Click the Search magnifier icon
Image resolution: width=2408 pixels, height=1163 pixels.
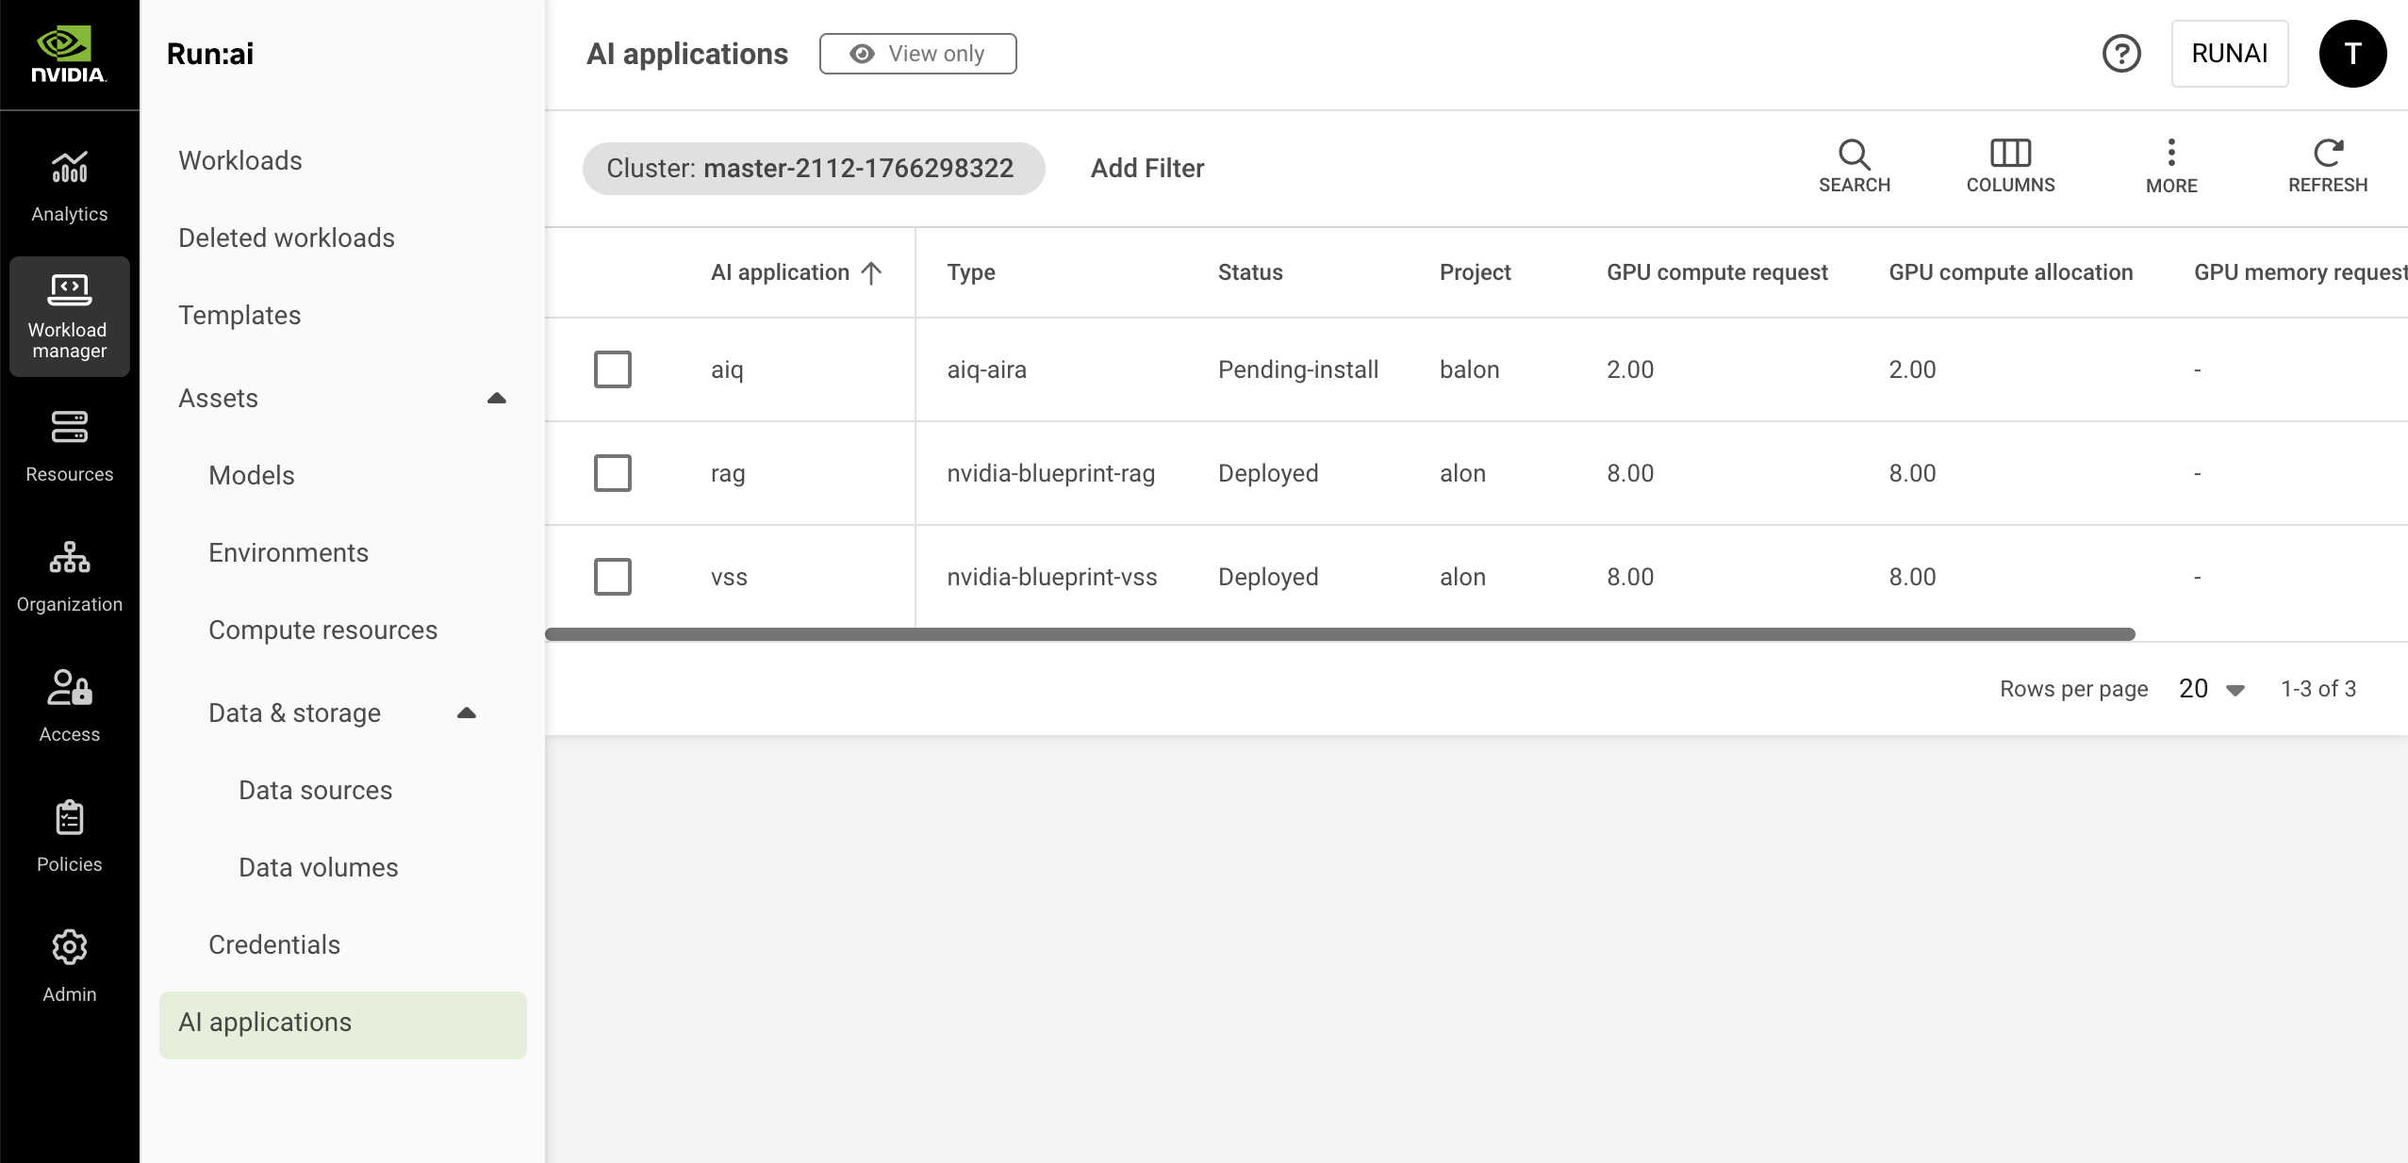click(1854, 155)
